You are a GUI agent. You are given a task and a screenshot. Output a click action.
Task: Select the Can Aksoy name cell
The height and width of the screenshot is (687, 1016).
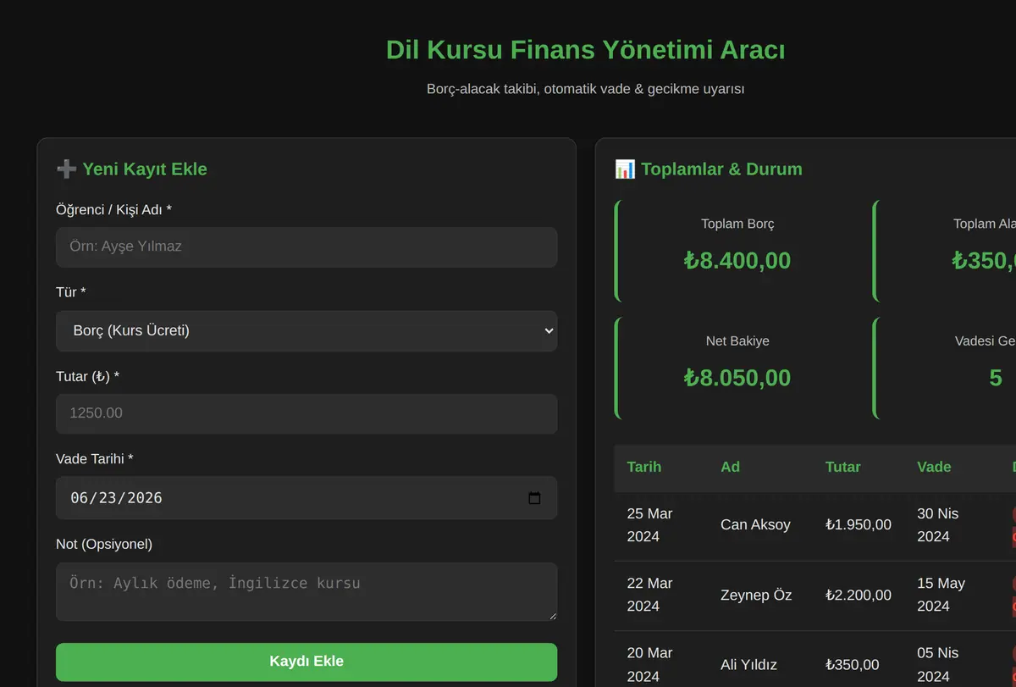click(x=755, y=524)
